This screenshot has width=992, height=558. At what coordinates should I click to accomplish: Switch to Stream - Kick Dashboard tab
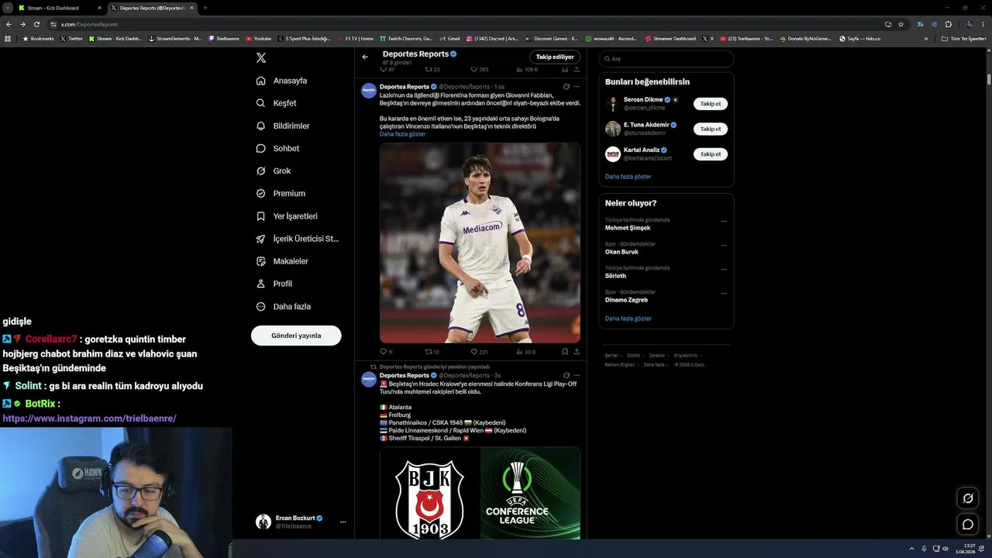[x=60, y=8]
